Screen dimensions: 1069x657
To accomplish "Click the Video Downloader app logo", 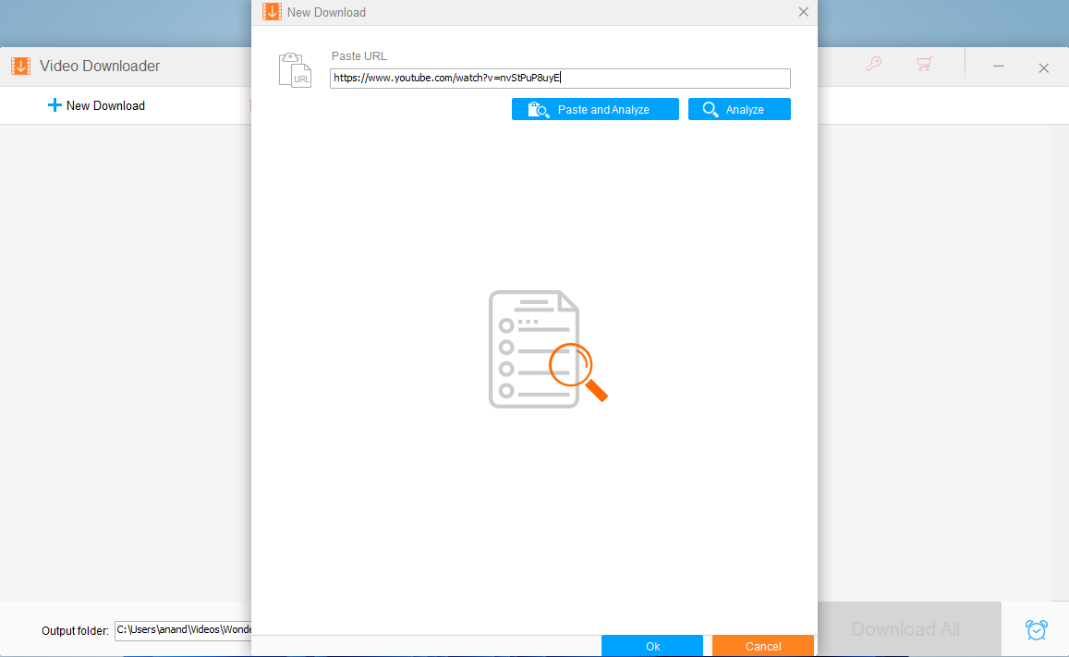I will pos(20,67).
